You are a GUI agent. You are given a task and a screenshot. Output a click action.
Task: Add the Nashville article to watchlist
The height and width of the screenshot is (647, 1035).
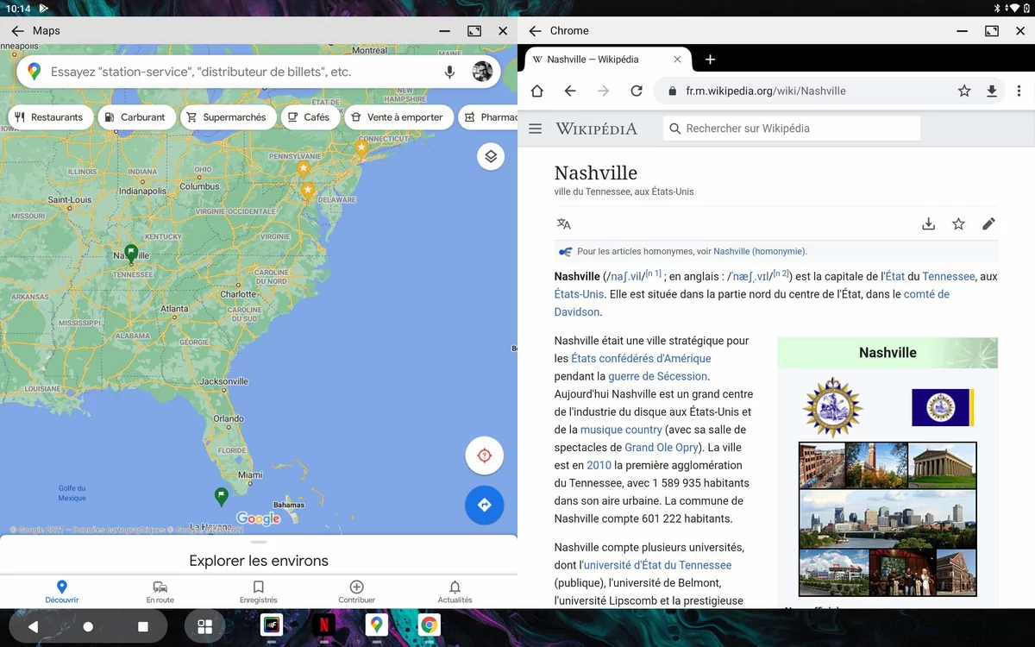click(958, 224)
